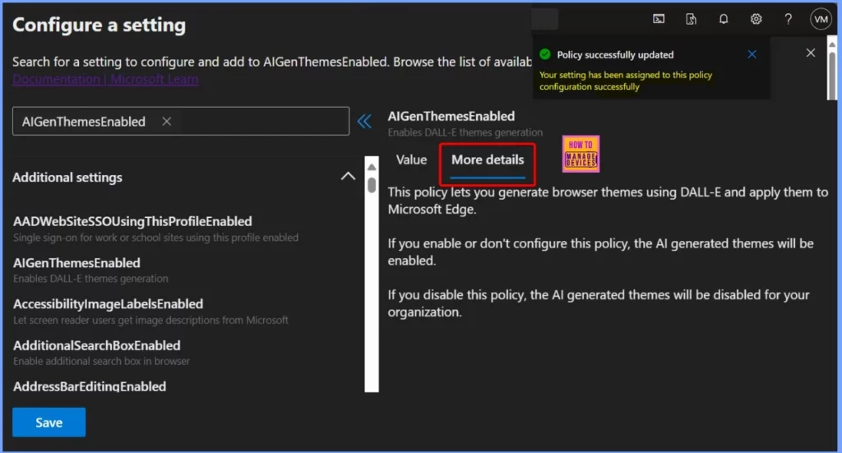The width and height of the screenshot is (842, 453).
Task: Open the help question mark icon
Action: [x=788, y=20]
